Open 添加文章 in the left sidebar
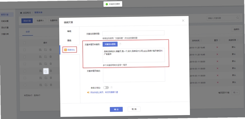Viewport: 245px width, 119px height. (x=5, y=28)
